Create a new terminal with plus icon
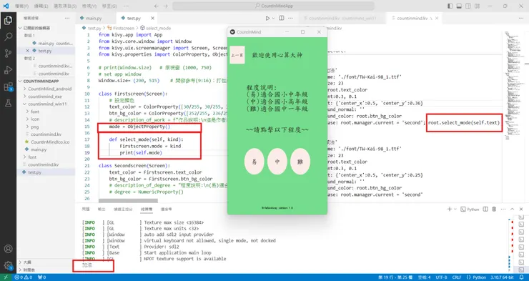This screenshot has width=529, height=281. pos(450,209)
